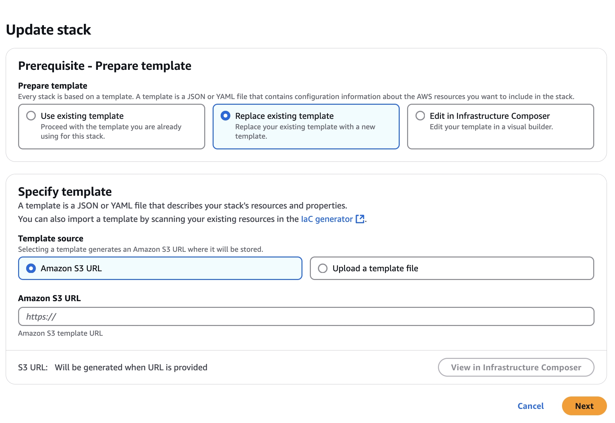Choose "Edit in Infrastructure Composer" radio option
615x423 pixels.
[420, 116]
